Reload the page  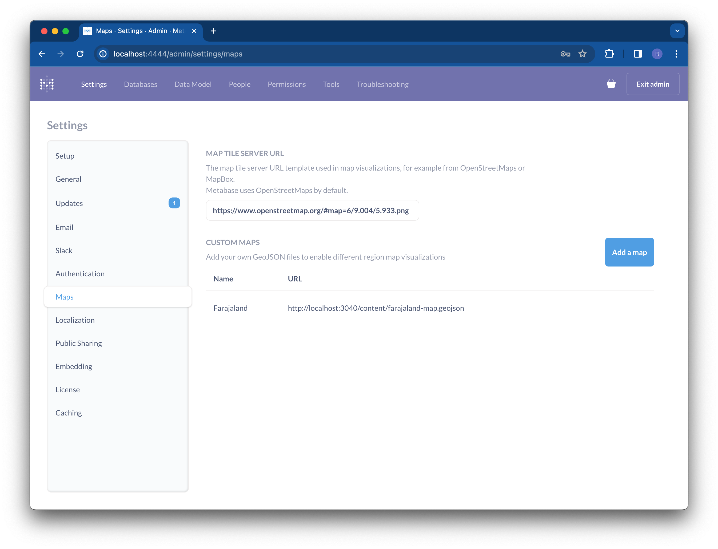click(80, 54)
